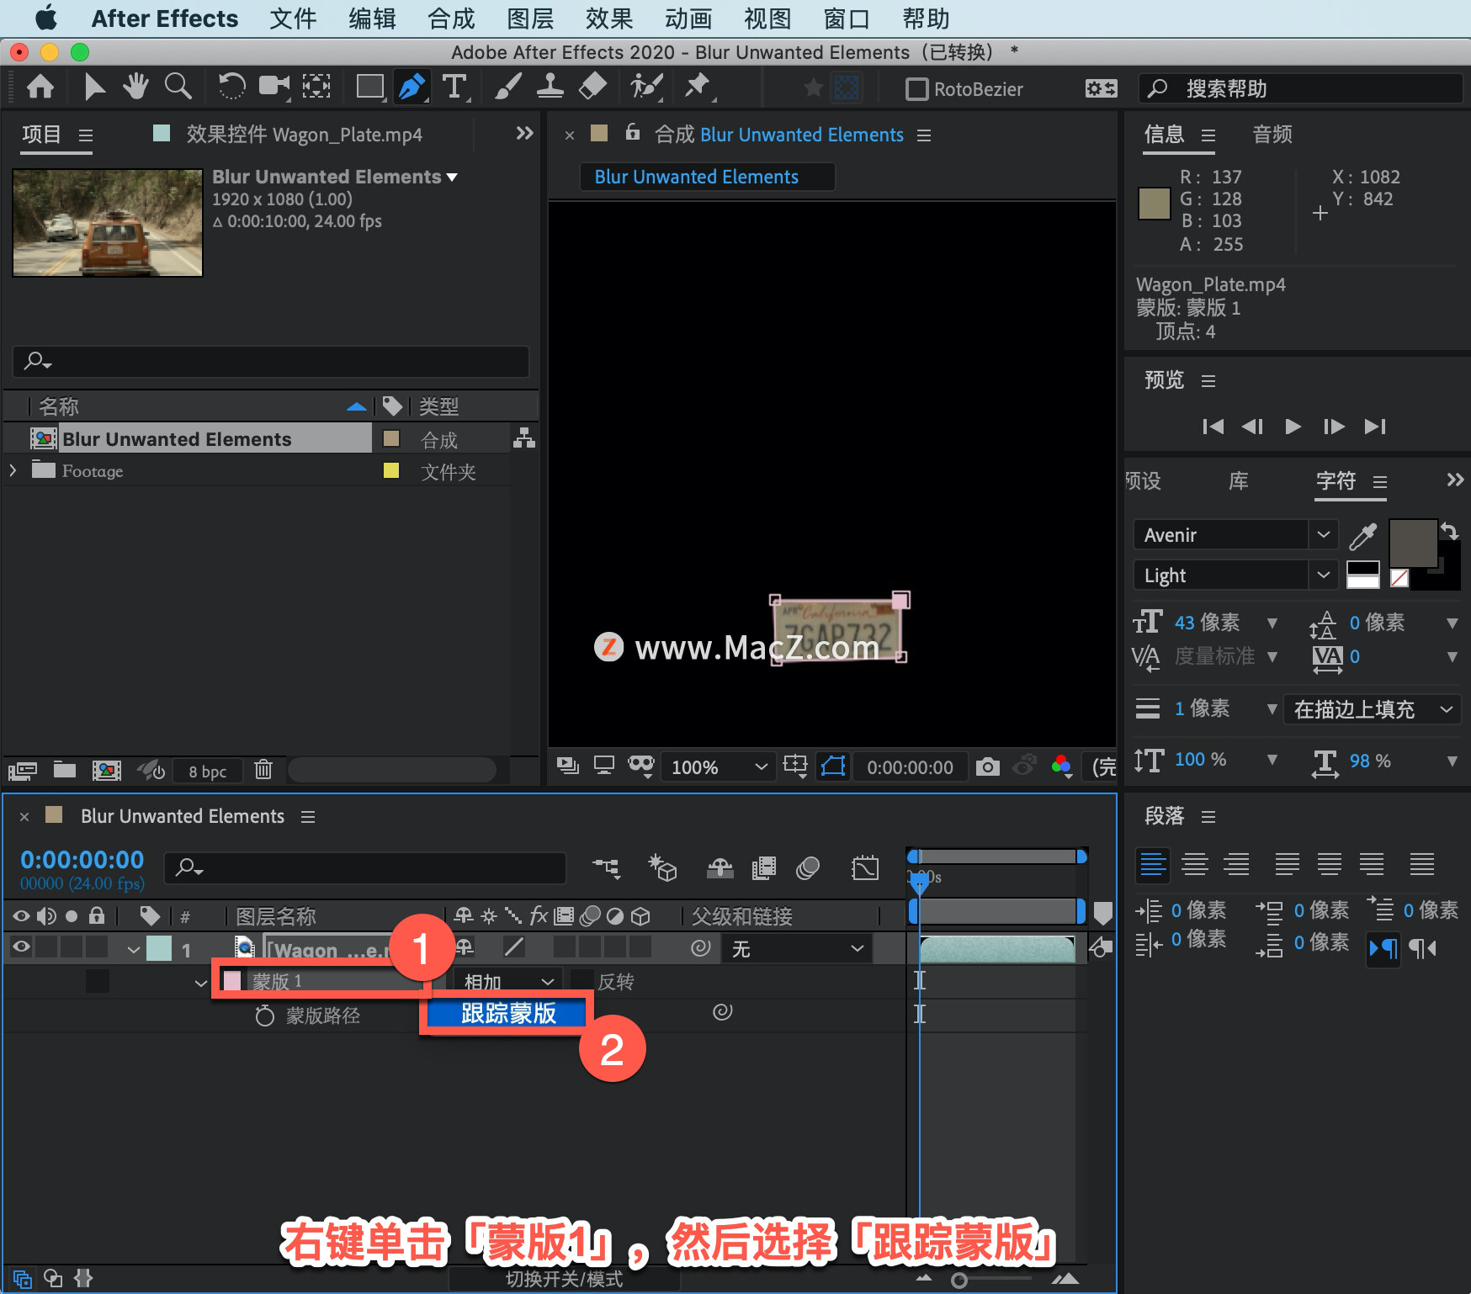This screenshot has height=1294, width=1471.
Task: Click the 搜索帮助 search field
Action: click(1301, 88)
